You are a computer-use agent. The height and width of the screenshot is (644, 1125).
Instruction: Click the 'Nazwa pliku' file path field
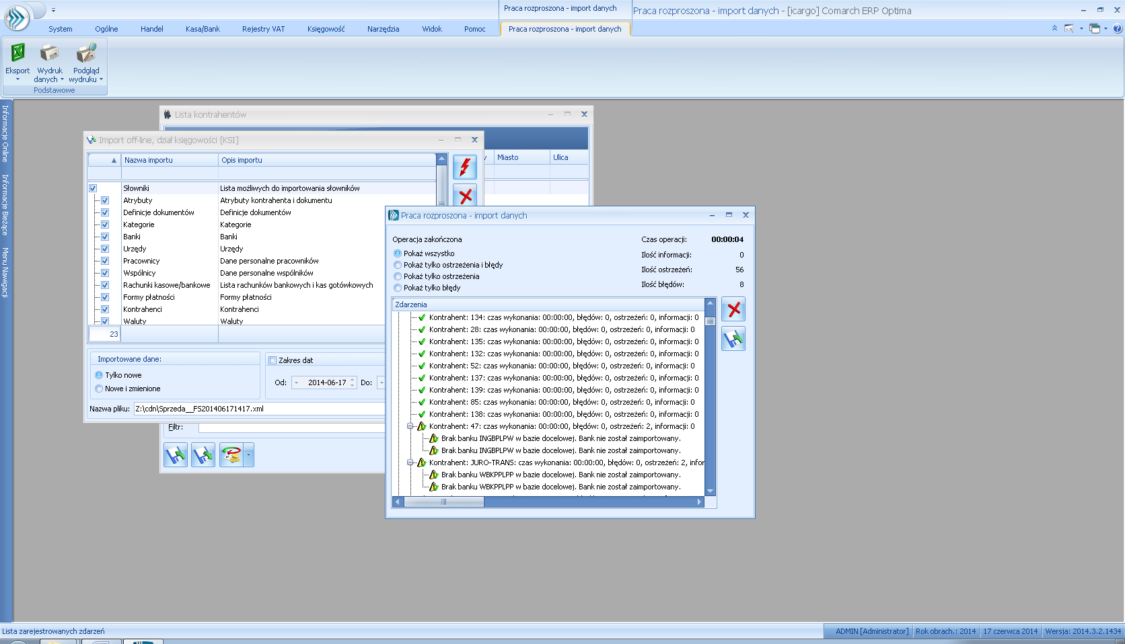click(259, 409)
